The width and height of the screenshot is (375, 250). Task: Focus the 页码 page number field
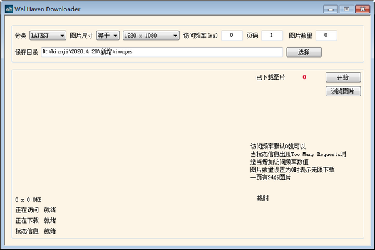tap(272, 36)
